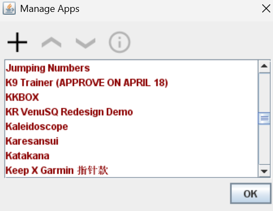The height and width of the screenshot is (211, 273).
Task: Select K9 Trainer (APPROVE ON APRIL 18)
Action: coord(131,83)
